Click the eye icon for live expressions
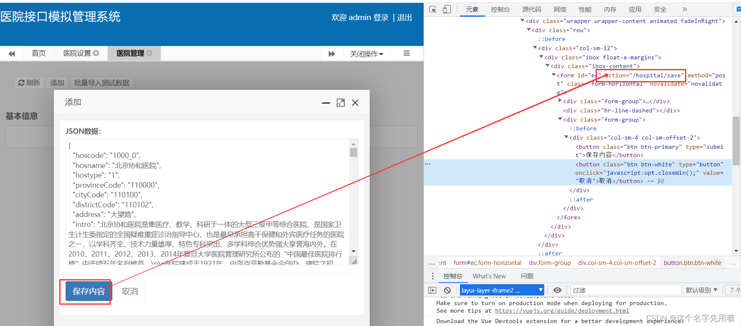Viewport: 741px width, 326px height. click(557, 290)
